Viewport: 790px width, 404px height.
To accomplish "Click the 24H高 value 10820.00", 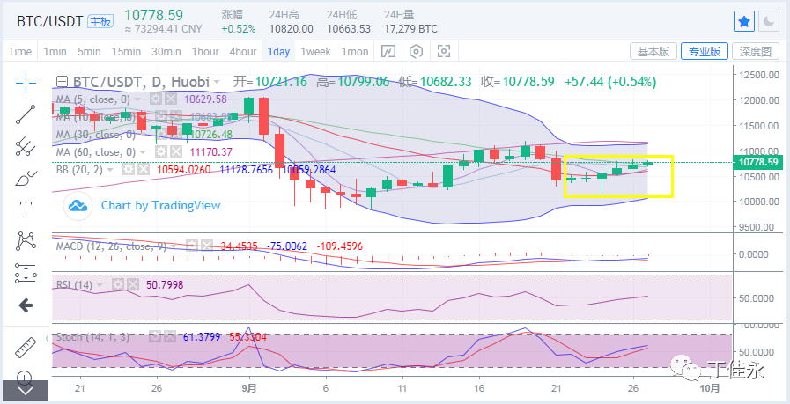I will click(291, 29).
